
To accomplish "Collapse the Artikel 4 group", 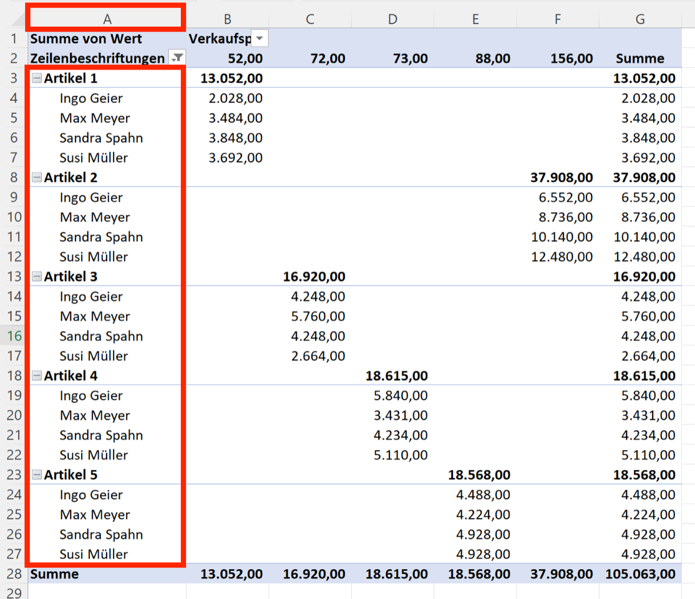I will (x=37, y=376).
